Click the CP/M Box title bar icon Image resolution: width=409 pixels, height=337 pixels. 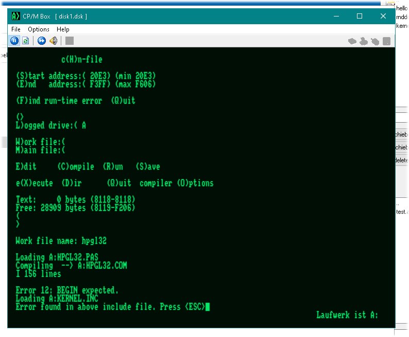point(15,16)
